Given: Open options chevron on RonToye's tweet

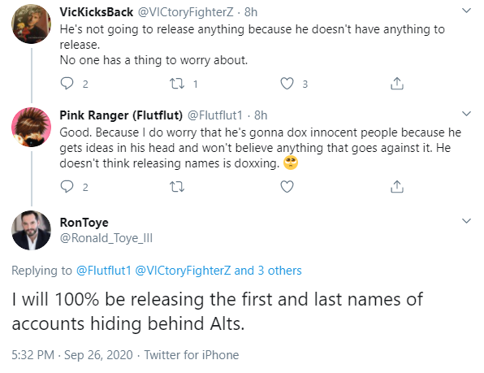Looking at the screenshot, I should pyautogui.click(x=466, y=221).
